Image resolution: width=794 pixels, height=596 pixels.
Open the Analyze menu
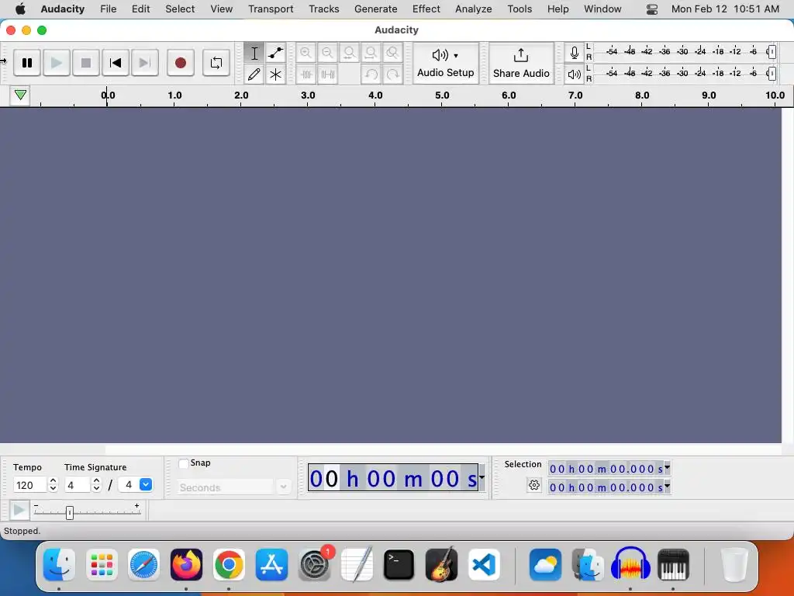click(474, 9)
